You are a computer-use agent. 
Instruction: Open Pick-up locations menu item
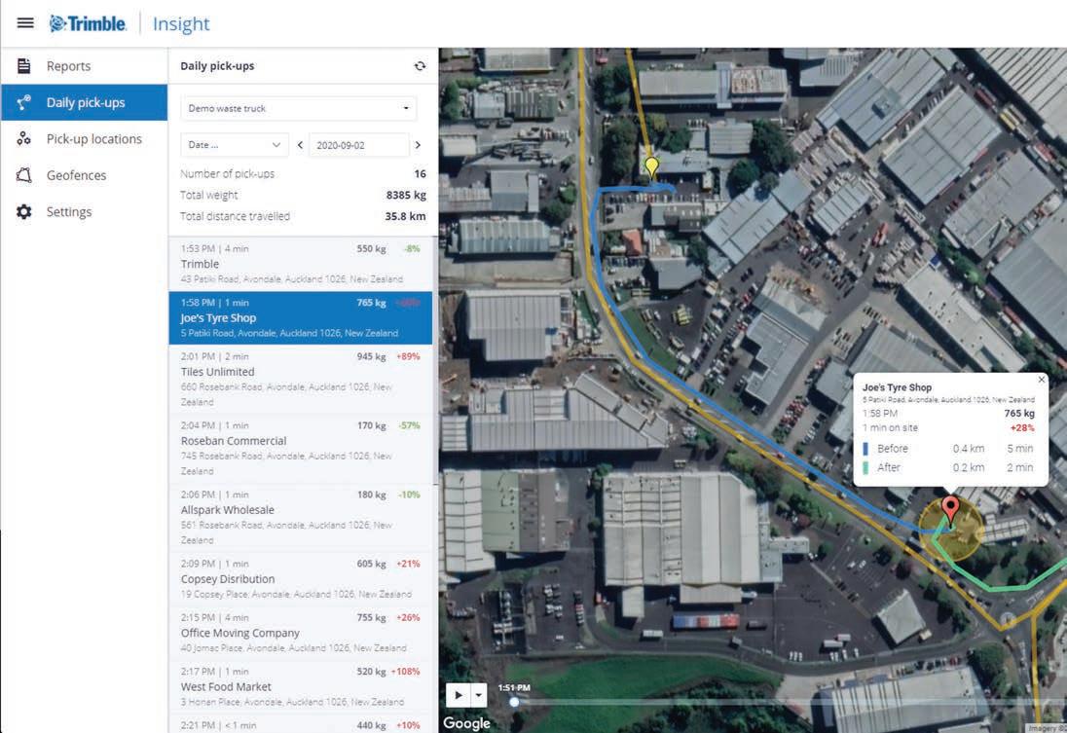tap(84, 139)
